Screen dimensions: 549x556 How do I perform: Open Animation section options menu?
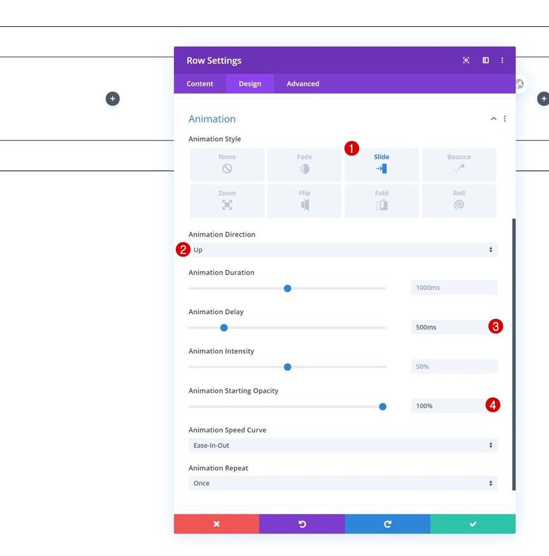pyautogui.click(x=505, y=119)
